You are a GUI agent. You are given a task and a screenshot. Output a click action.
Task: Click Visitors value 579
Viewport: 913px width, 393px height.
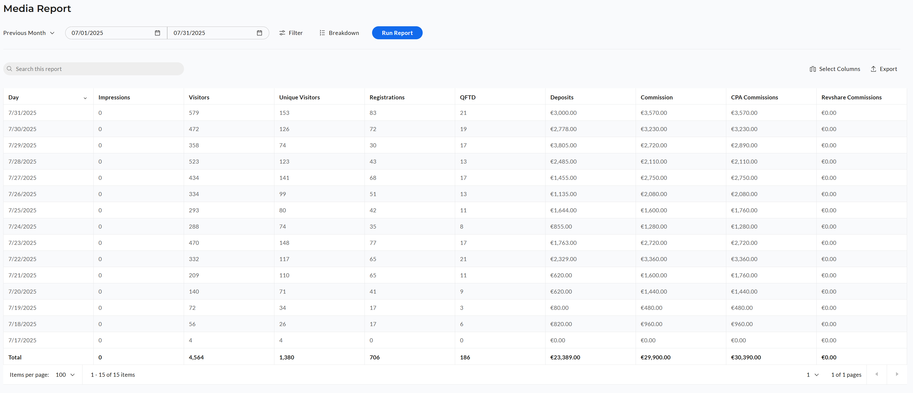[x=194, y=113]
